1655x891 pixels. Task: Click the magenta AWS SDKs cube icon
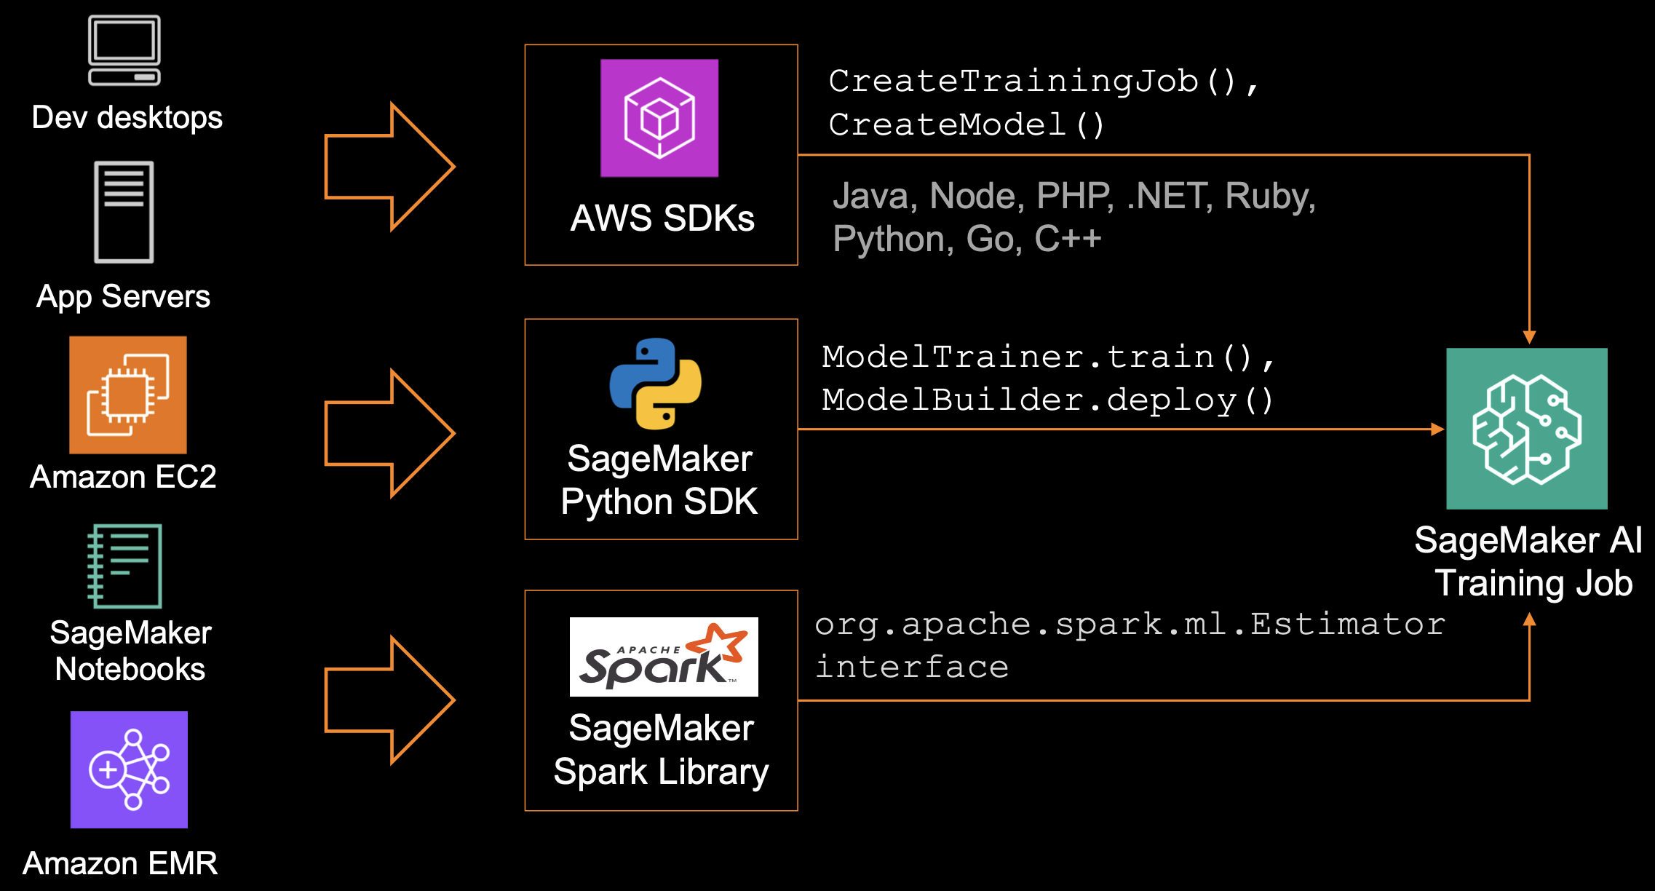[x=659, y=118]
